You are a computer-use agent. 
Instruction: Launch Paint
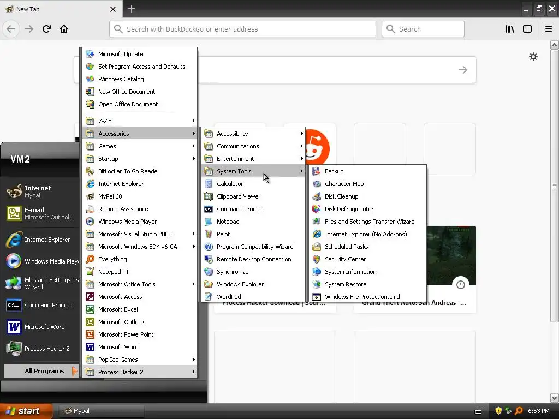253,234
